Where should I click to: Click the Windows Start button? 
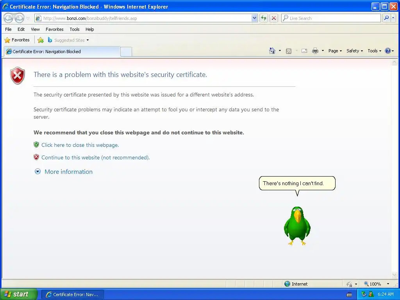pos(19,294)
